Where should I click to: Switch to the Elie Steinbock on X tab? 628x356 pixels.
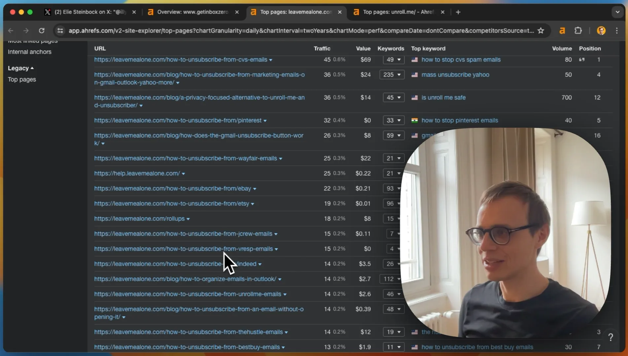pyautogui.click(x=89, y=12)
